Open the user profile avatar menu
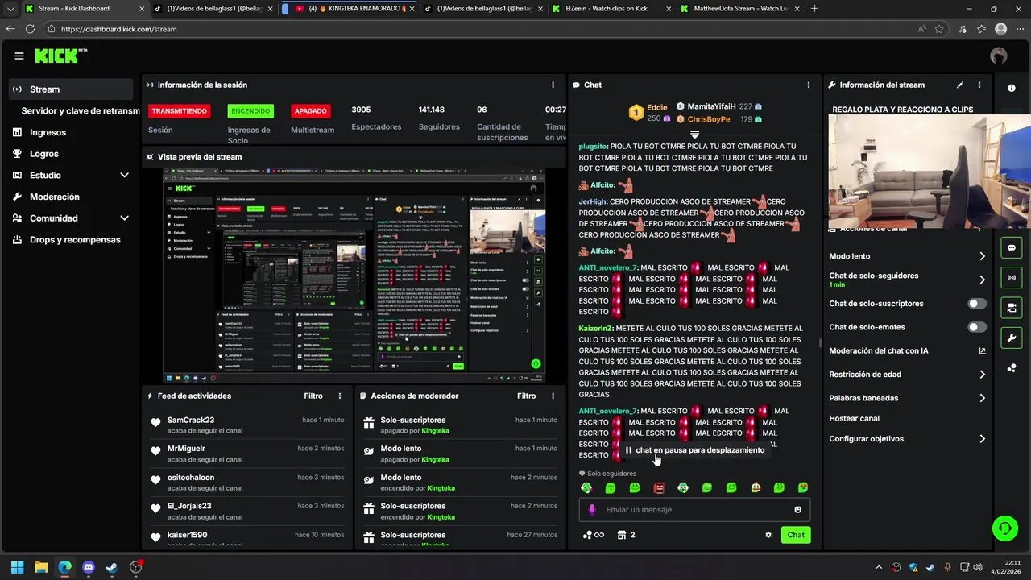This screenshot has height=580, width=1031. [999, 56]
